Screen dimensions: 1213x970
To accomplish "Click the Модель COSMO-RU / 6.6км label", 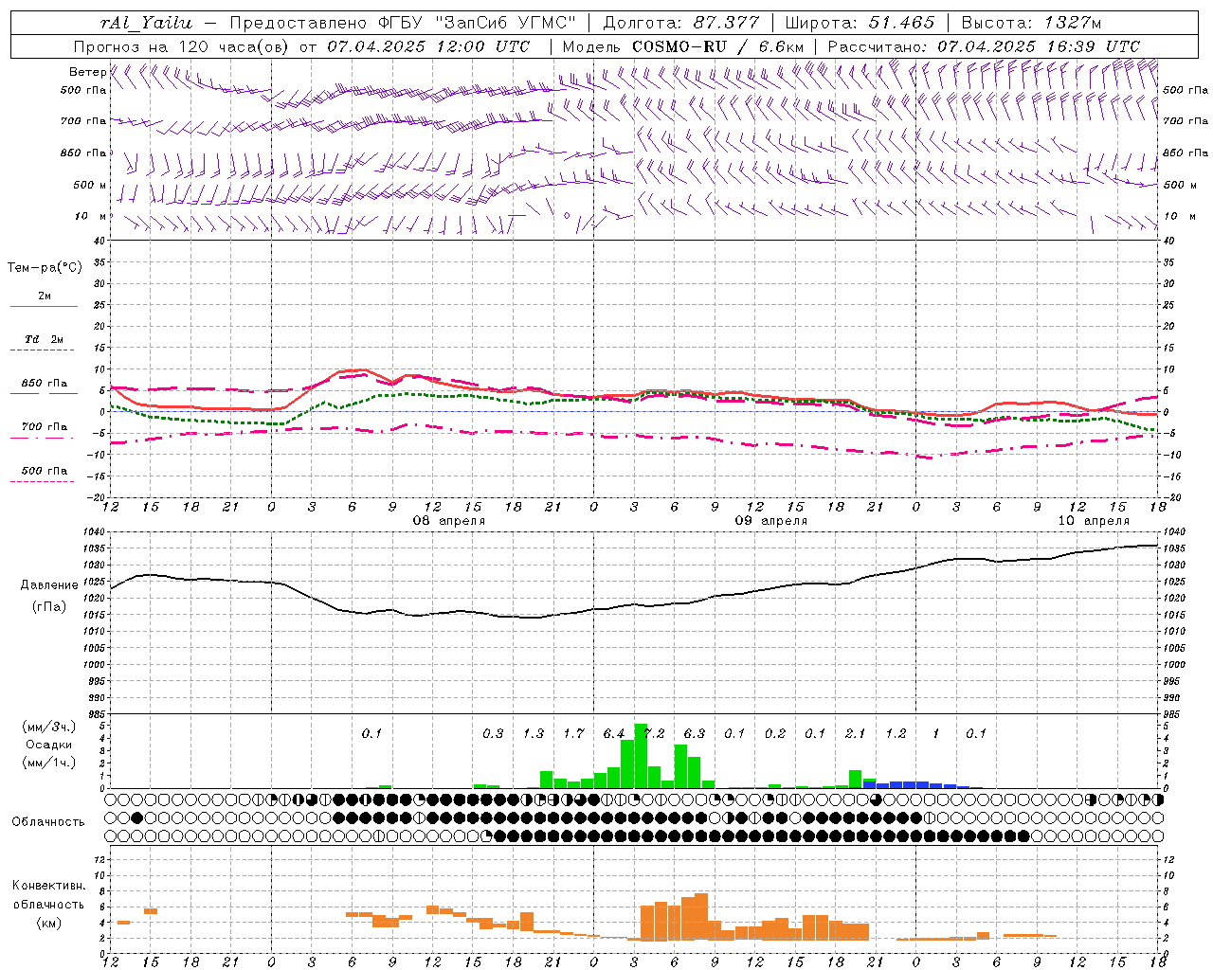I will click(683, 46).
